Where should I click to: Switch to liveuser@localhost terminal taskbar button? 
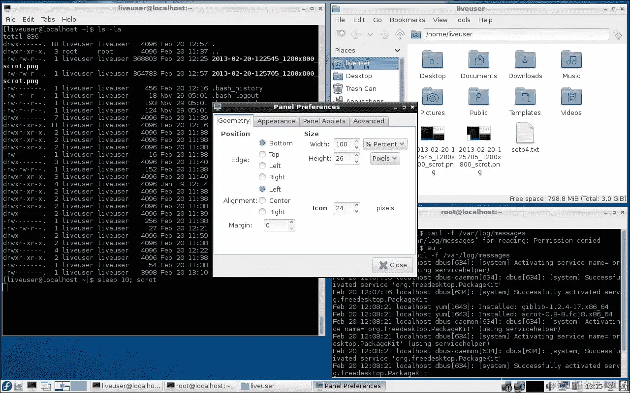coord(126,386)
